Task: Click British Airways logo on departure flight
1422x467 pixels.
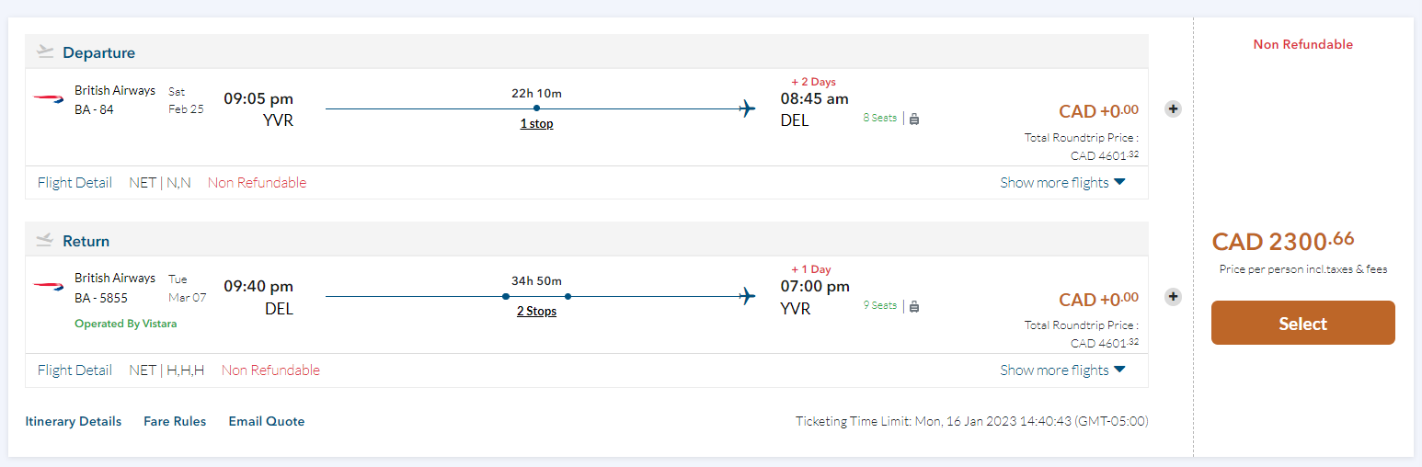Action: point(49,99)
